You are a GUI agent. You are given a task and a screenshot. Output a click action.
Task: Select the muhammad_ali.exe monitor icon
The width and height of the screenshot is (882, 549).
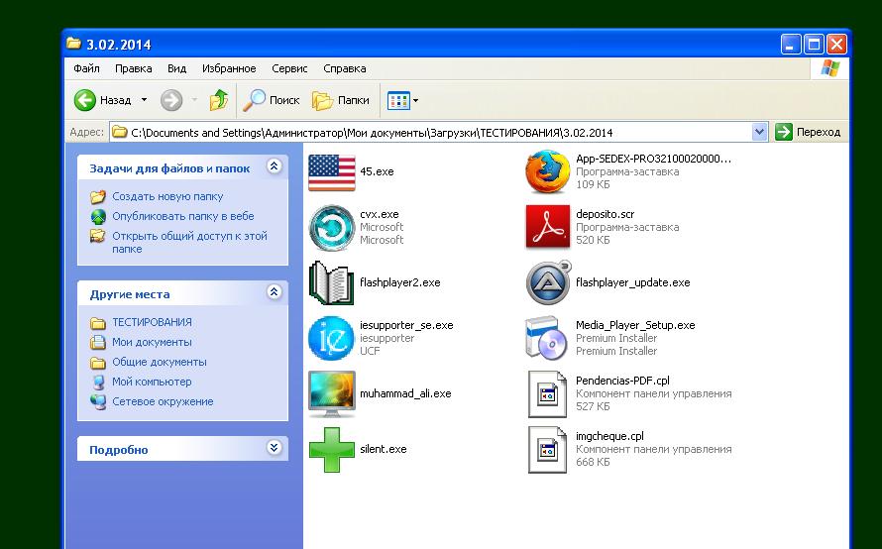[331, 393]
